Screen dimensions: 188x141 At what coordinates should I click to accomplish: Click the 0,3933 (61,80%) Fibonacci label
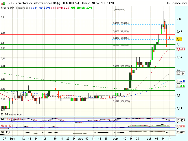121,45
